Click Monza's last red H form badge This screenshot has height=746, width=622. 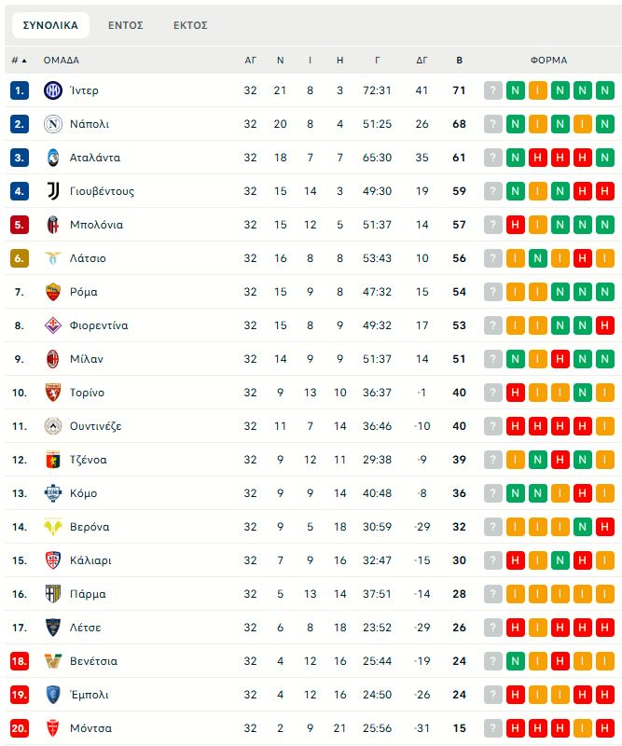pyautogui.click(x=604, y=728)
